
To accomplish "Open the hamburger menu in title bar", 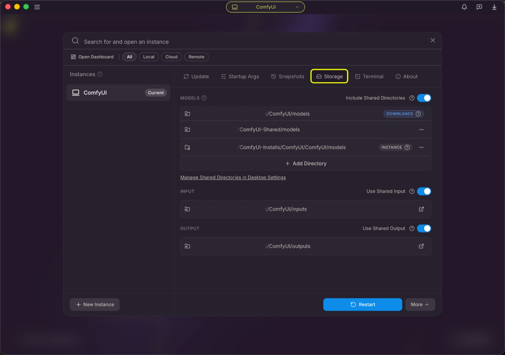I will [37, 7].
